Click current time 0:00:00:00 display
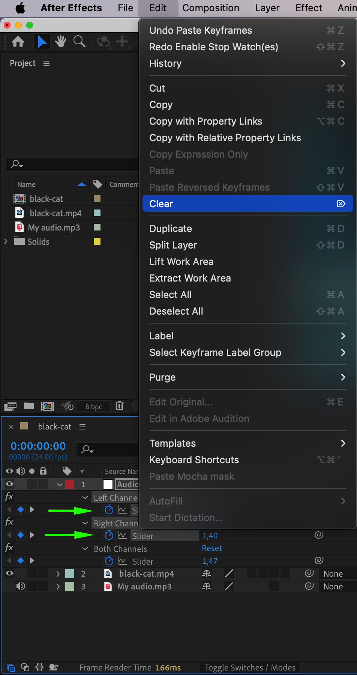 pyautogui.click(x=38, y=446)
